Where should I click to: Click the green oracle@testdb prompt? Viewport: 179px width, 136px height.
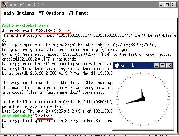click(16, 116)
